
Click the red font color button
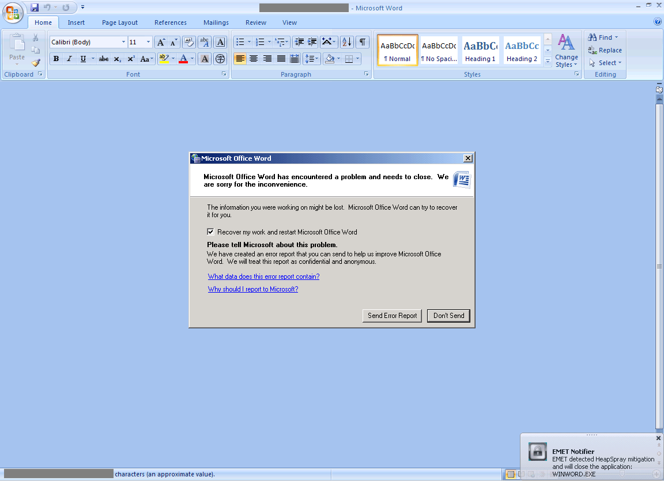click(183, 59)
